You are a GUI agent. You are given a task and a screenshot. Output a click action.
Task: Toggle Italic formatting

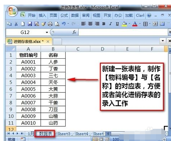pos(110,24)
